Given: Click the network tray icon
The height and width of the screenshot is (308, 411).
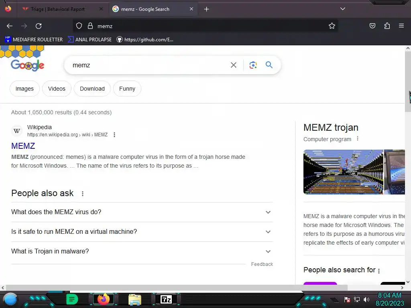Looking at the screenshot, I should coord(357,299).
